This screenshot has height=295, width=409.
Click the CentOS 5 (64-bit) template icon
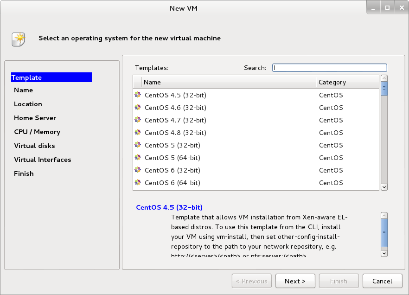pyautogui.click(x=138, y=158)
